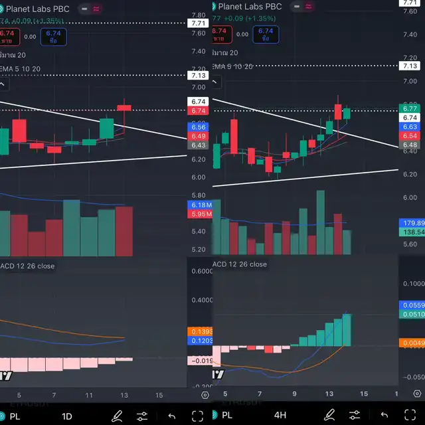Toggle the pink indicator badge on left chart
The width and height of the screenshot is (425, 425).
click(x=97, y=9)
